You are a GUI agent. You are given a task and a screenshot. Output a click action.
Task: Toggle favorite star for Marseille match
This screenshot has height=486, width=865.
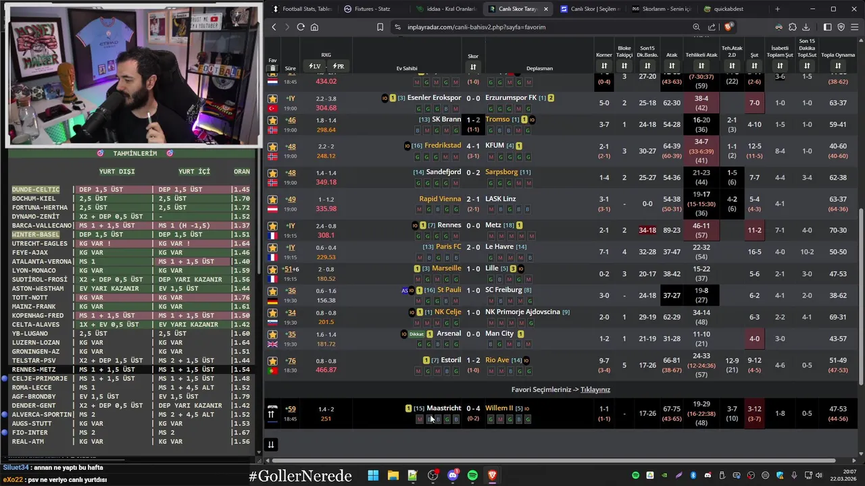[x=272, y=269]
